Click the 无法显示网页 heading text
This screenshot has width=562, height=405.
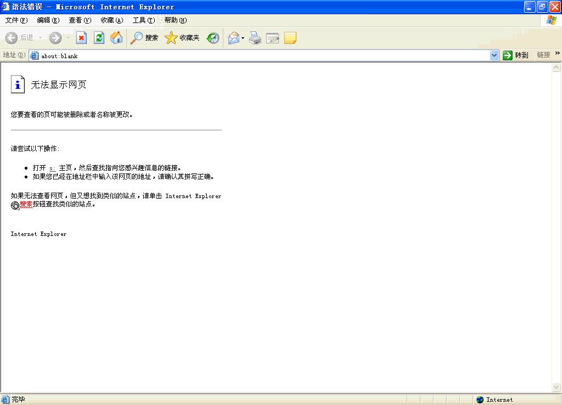click(x=59, y=85)
